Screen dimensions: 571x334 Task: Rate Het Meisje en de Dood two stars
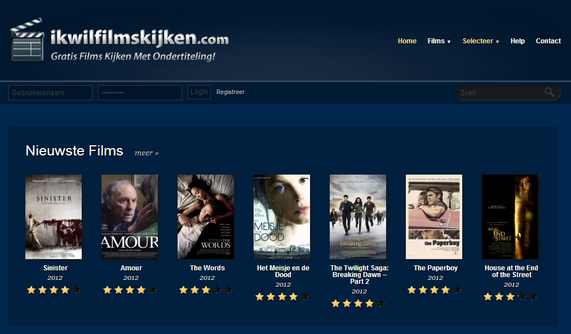(x=271, y=297)
